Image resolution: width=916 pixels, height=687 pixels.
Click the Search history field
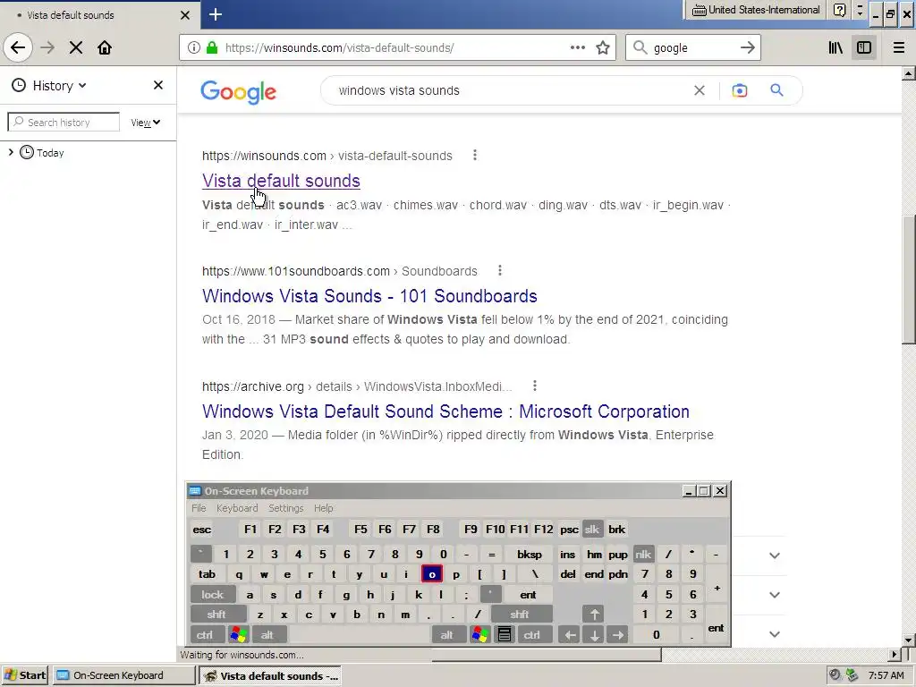click(64, 122)
